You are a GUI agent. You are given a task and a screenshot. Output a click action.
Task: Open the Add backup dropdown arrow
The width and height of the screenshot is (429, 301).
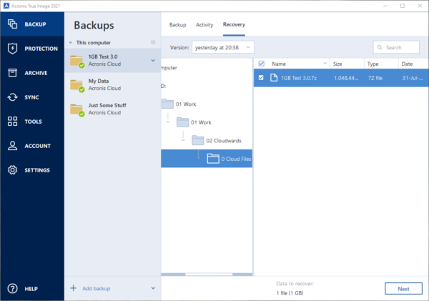tap(153, 288)
